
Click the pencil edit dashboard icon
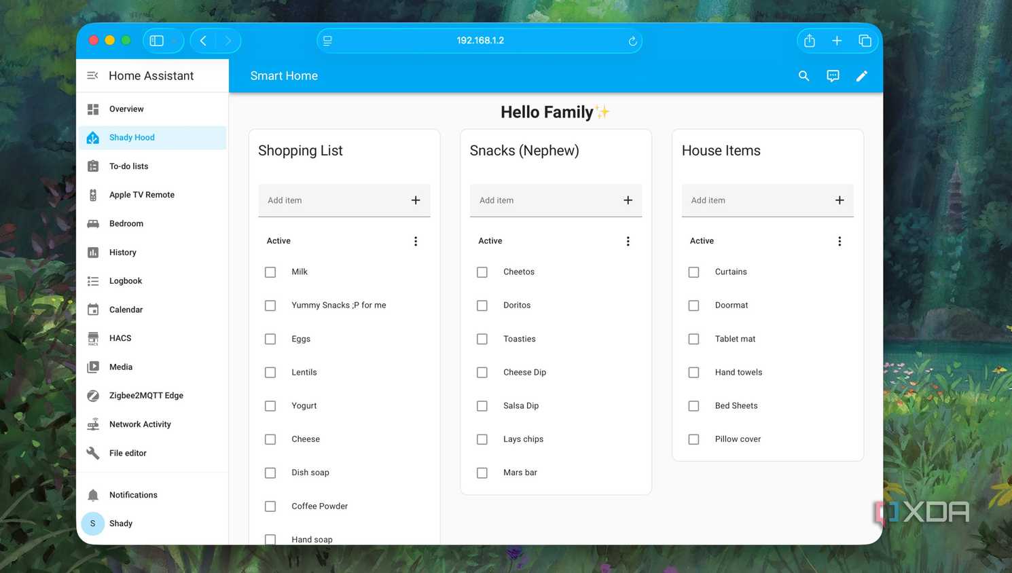861,76
